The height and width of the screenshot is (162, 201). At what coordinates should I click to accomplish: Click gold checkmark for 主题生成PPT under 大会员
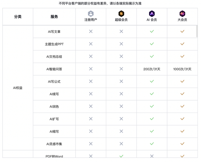[182, 44]
